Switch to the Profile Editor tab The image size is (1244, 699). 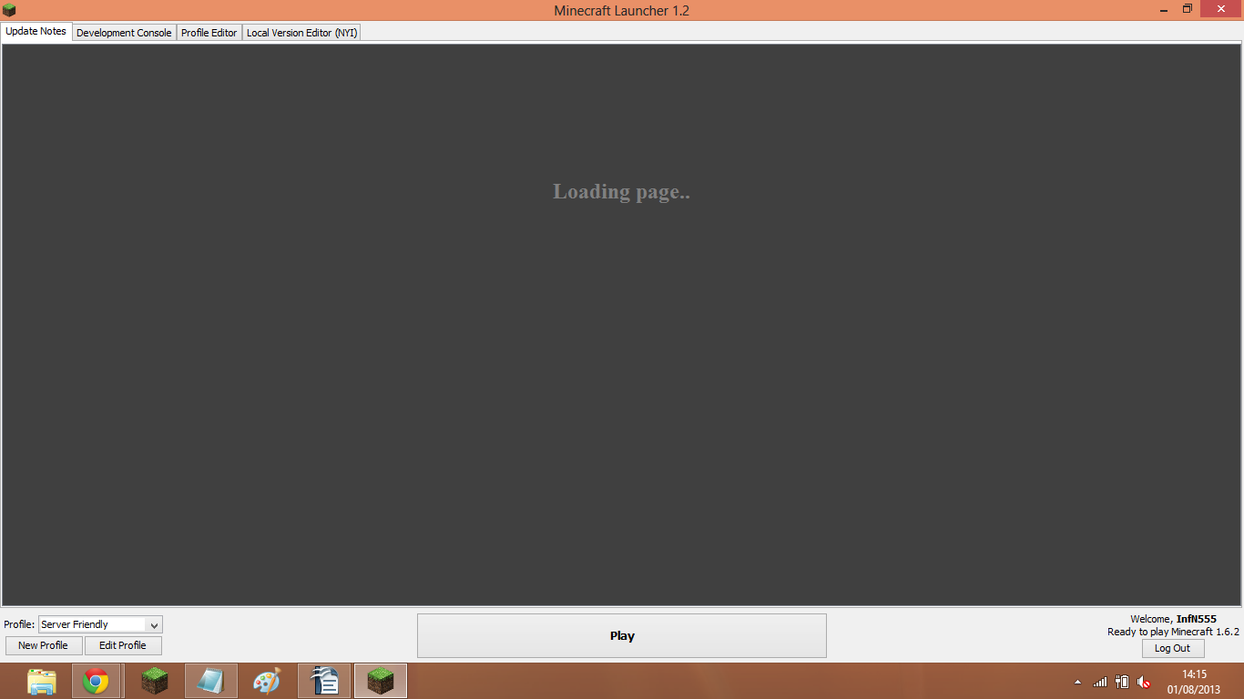209,33
